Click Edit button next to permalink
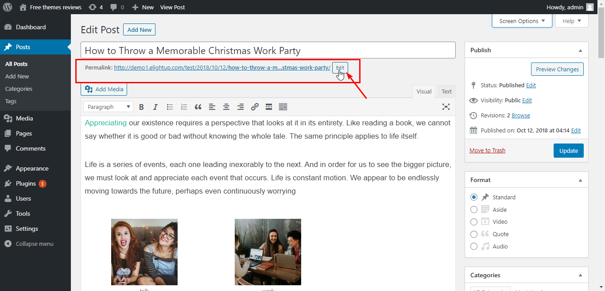The width and height of the screenshot is (605, 291). (340, 68)
